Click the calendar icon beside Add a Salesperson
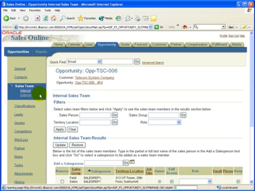This screenshot has height=191, width=255. pos(132,162)
